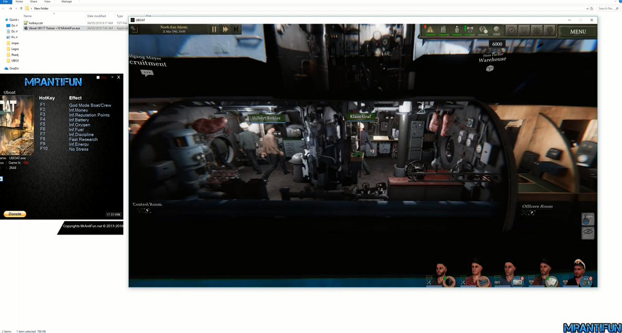Open the Share tab in File Explorer
Viewport: 622px width, 333px height.
(34, 2)
